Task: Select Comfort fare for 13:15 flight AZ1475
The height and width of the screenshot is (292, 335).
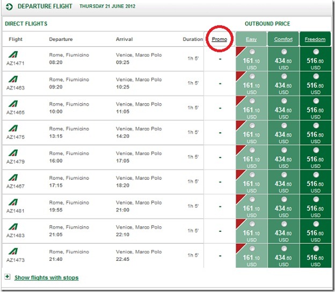Action: coord(284,126)
